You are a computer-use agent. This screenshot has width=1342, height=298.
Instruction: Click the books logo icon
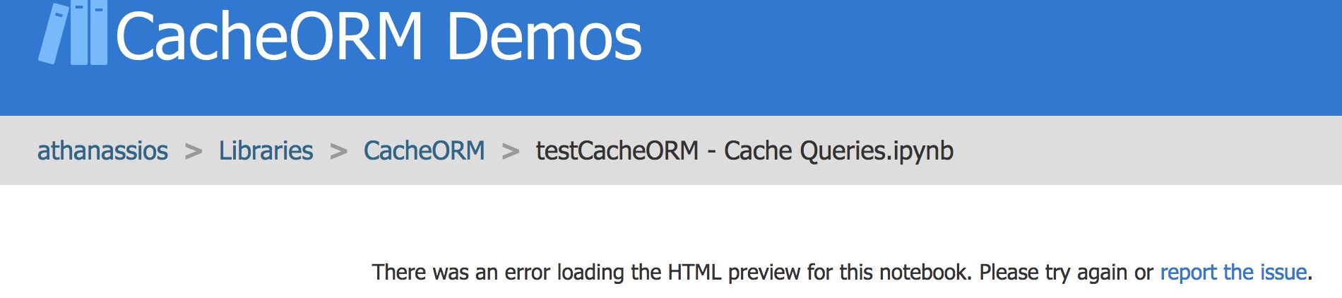[73, 34]
